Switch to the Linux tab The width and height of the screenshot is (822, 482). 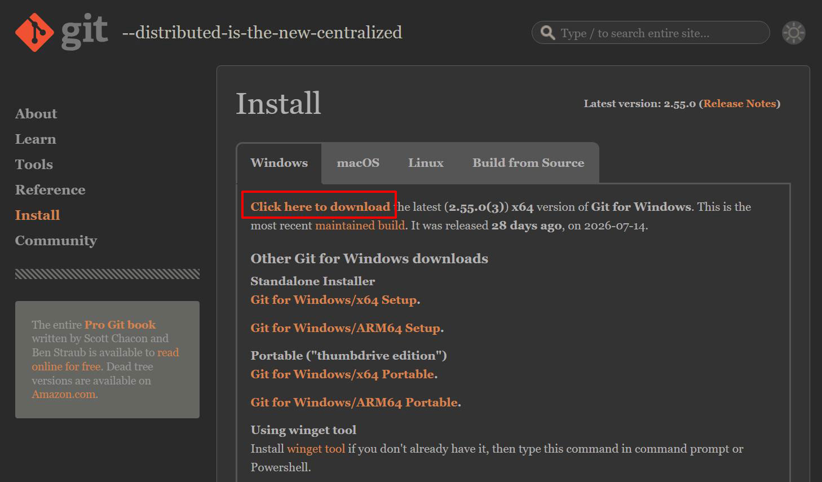[426, 163]
